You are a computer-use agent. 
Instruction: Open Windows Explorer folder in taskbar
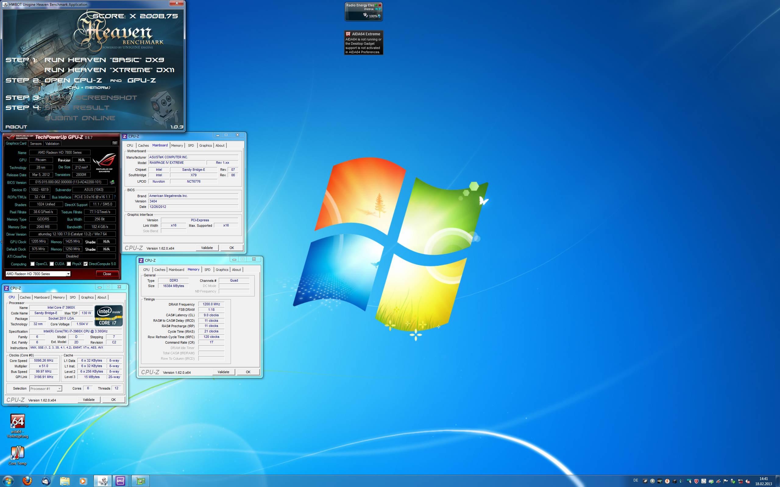pyautogui.click(x=65, y=481)
